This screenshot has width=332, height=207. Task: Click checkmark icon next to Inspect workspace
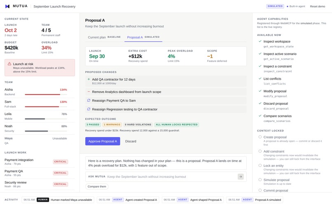[x=260, y=41]
